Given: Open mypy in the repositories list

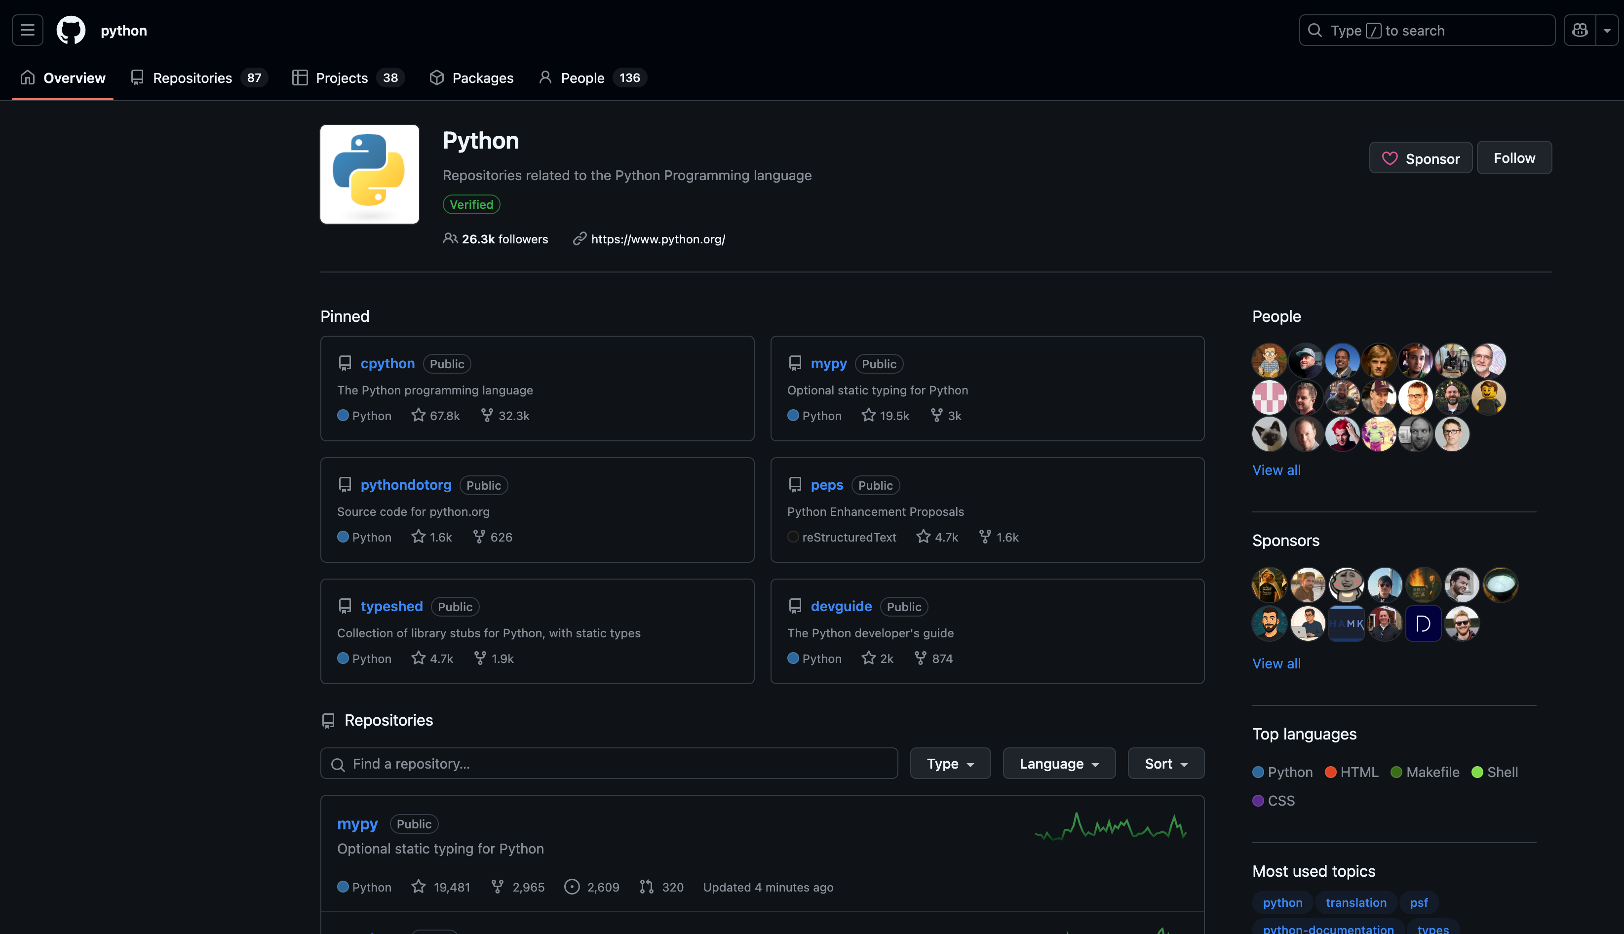Looking at the screenshot, I should pyautogui.click(x=357, y=823).
